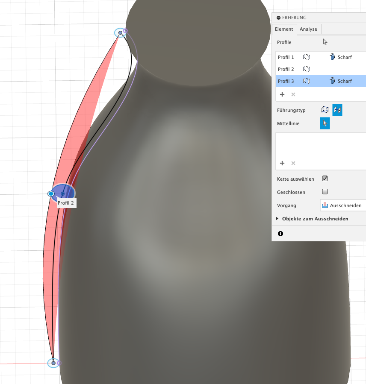Switch to the Analyse tab
The image size is (366, 384).
(x=308, y=29)
